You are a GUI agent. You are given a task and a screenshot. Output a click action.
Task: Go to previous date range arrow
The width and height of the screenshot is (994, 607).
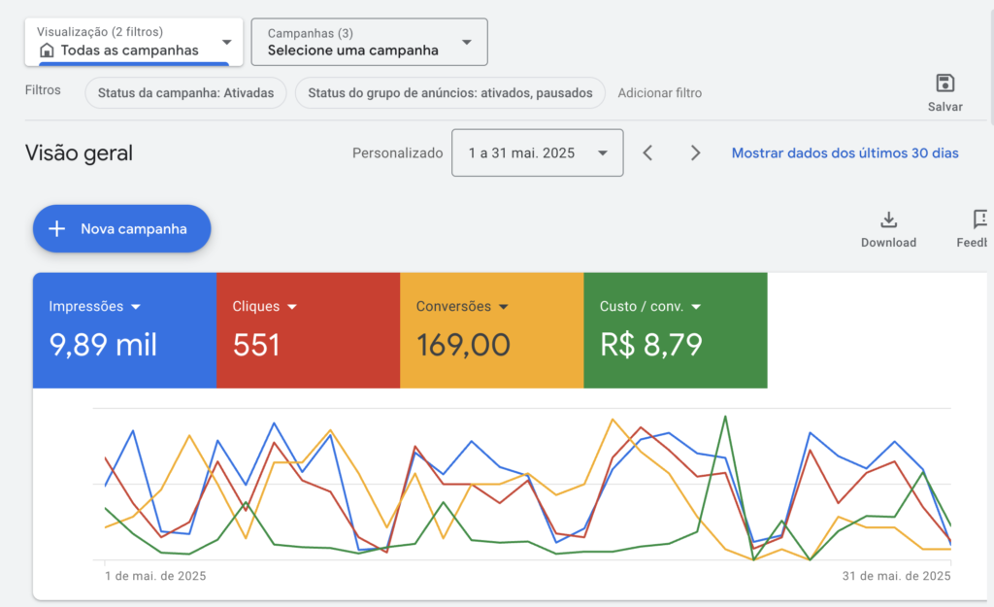tap(647, 152)
